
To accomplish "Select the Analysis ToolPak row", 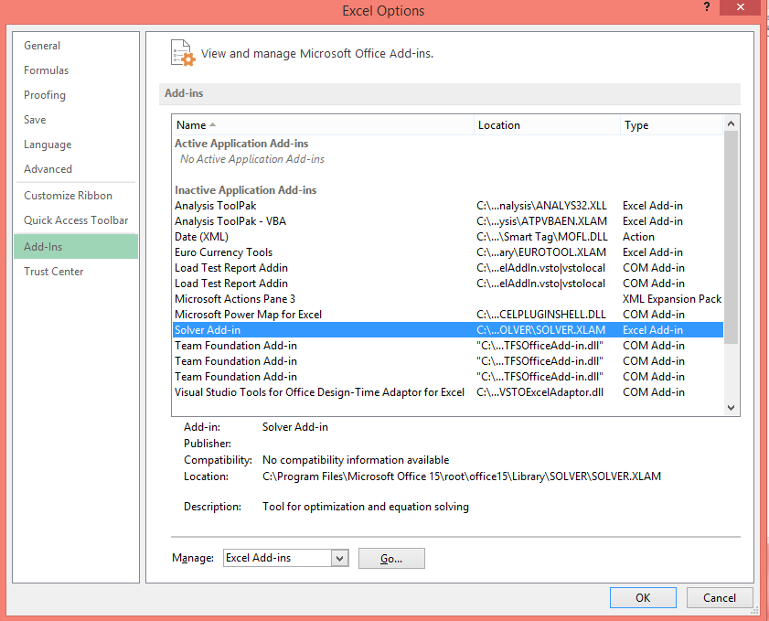I will point(448,206).
